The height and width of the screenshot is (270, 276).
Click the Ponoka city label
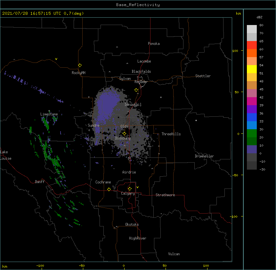click(154, 44)
